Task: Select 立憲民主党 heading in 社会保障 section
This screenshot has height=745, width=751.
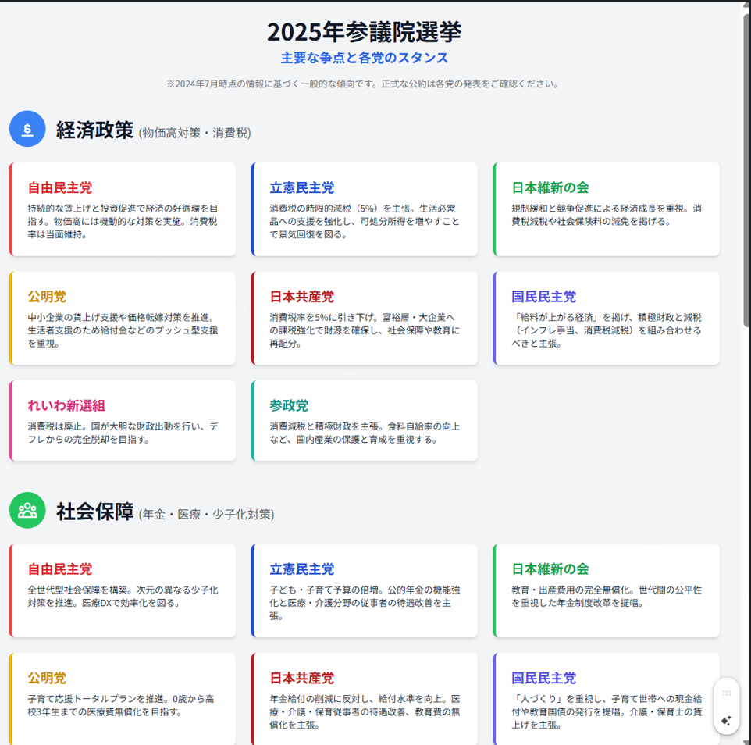Action: point(302,569)
